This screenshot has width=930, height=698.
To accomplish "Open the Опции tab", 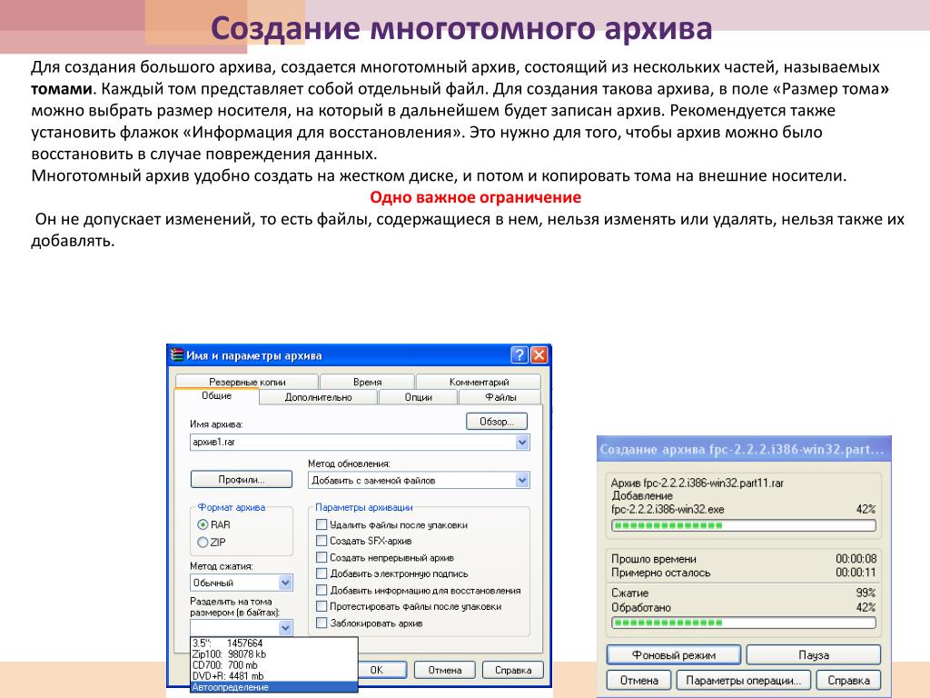I will click(418, 397).
